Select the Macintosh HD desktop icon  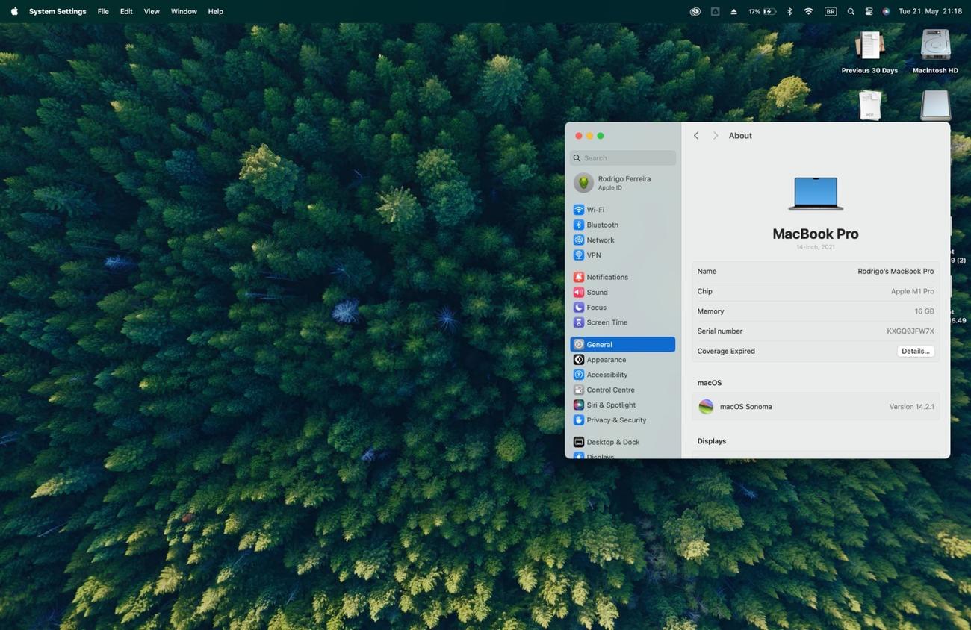coord(935,52)
